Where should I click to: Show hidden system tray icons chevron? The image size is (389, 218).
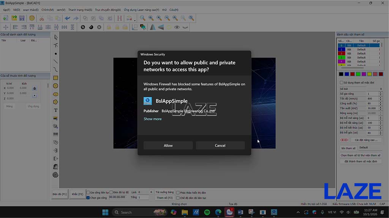(x=298, y=212)
